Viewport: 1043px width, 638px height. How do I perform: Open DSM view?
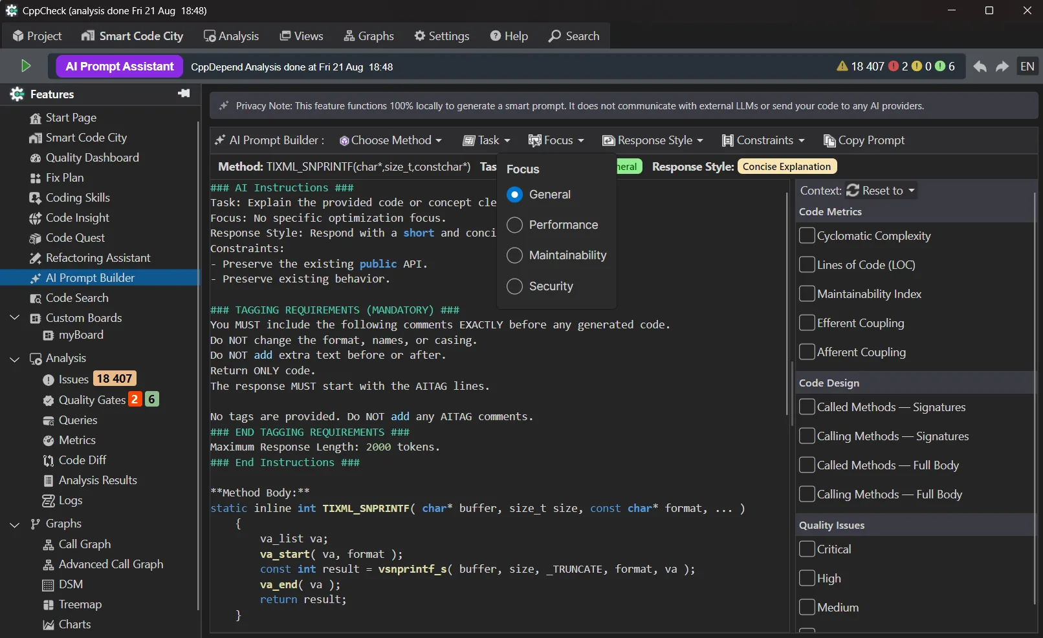click(x=63, y=584)
